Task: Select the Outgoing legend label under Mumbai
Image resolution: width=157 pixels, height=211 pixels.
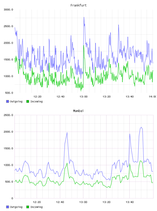Action: pyautogui.click(x=16, y=207)
